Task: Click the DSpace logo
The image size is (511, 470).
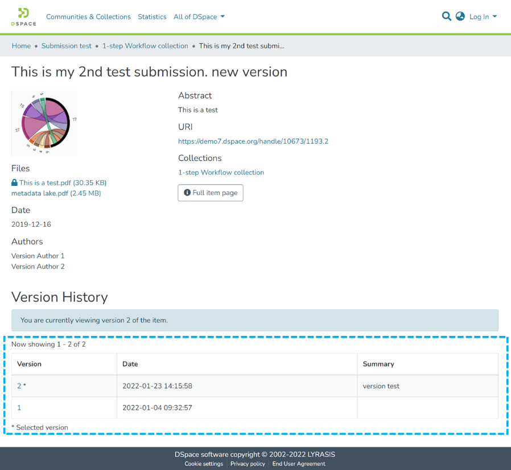Action: 23,16
